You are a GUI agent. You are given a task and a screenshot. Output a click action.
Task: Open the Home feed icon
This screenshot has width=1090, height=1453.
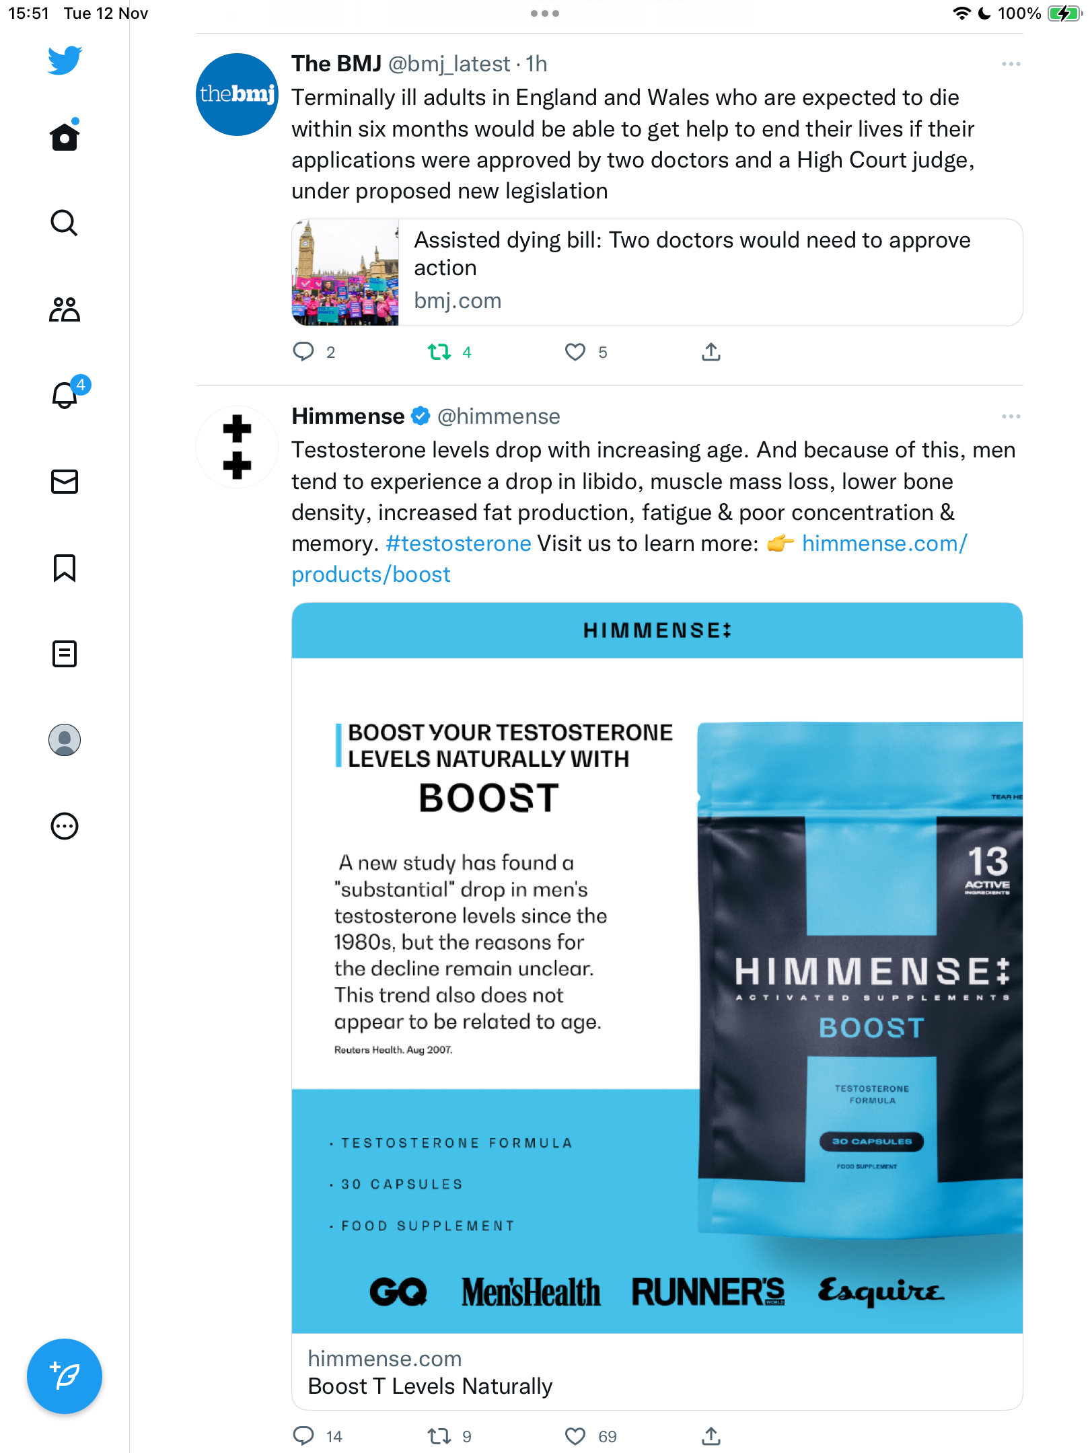click(x=65, y=137)
